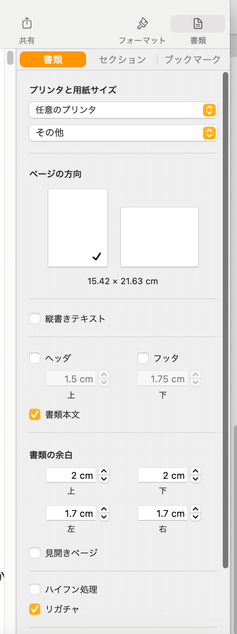Select portrait page orientation thumbnail
Screen dimensions: 237x634
pyautogui.click(x=78, y=228)
